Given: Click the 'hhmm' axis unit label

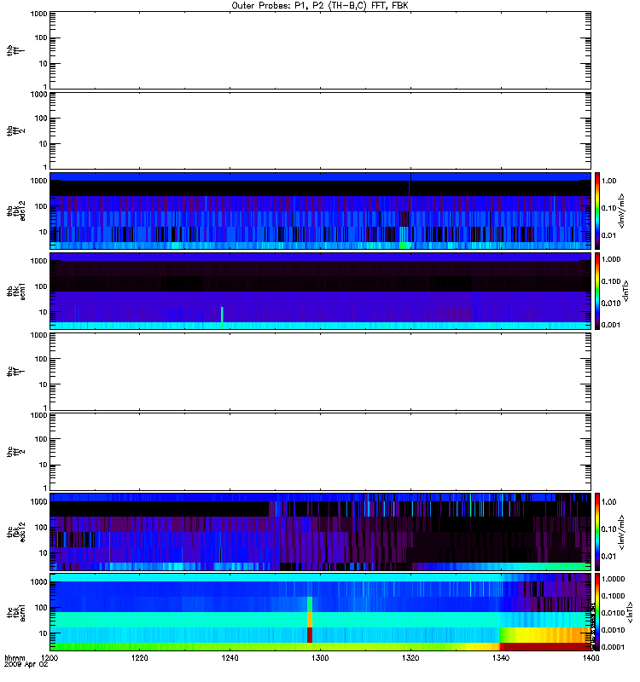Looking at the screenshot, I should point(15,658).
